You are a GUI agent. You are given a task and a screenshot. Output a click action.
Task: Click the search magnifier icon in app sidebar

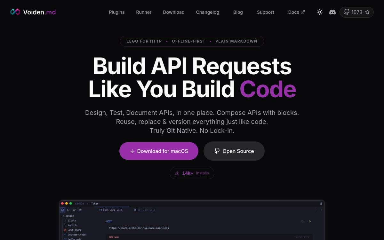[68, 210]
